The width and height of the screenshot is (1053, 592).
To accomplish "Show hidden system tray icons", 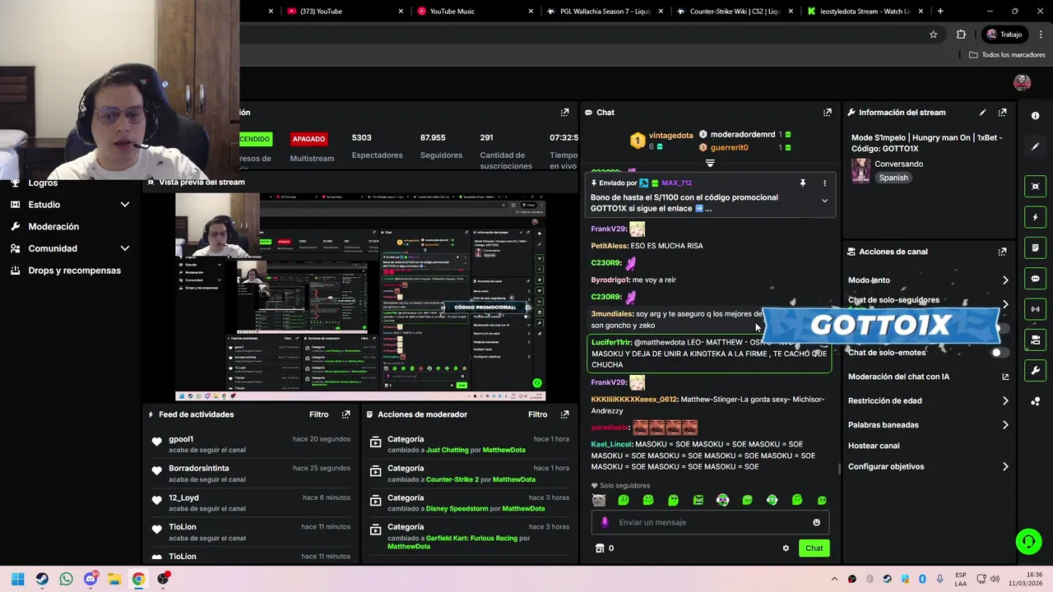I will point(834,579).
